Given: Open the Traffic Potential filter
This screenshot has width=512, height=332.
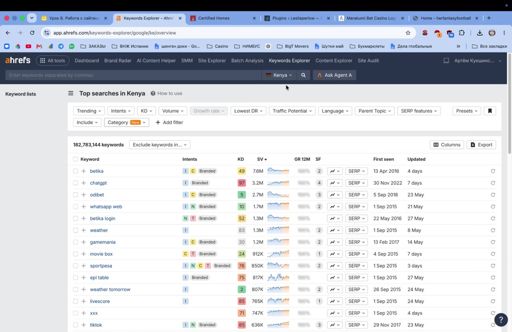Looking at the screenshot, I should [292, 111].
